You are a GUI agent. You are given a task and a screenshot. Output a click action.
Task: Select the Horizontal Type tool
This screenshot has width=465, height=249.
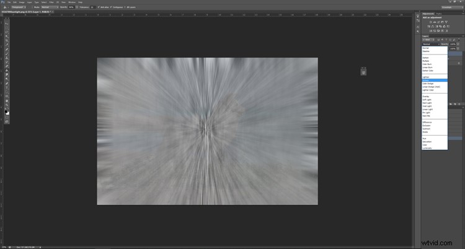pos(7,87)
